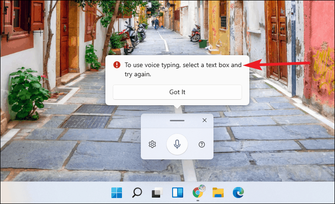This screenshot has height=204, width=335.
Task: Click the Got It button
Action: click(177, 92)
